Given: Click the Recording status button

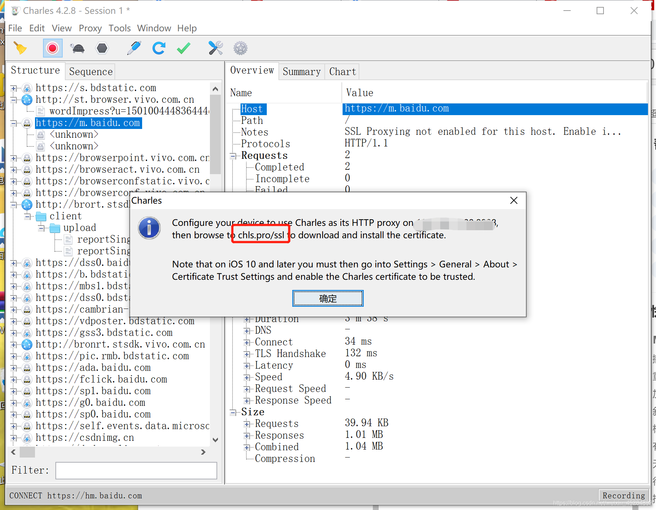Looking at the screenshot, I should pos(624,495).
